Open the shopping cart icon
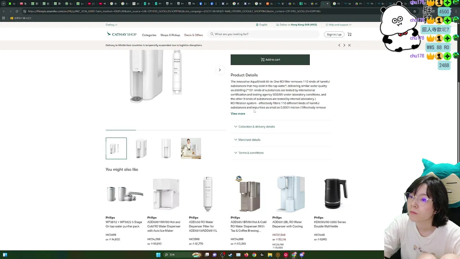 [349, 35]
